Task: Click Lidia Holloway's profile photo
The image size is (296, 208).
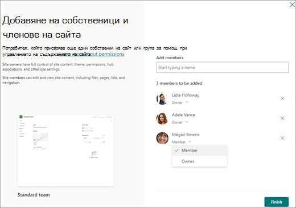Action: coord(162,99)
